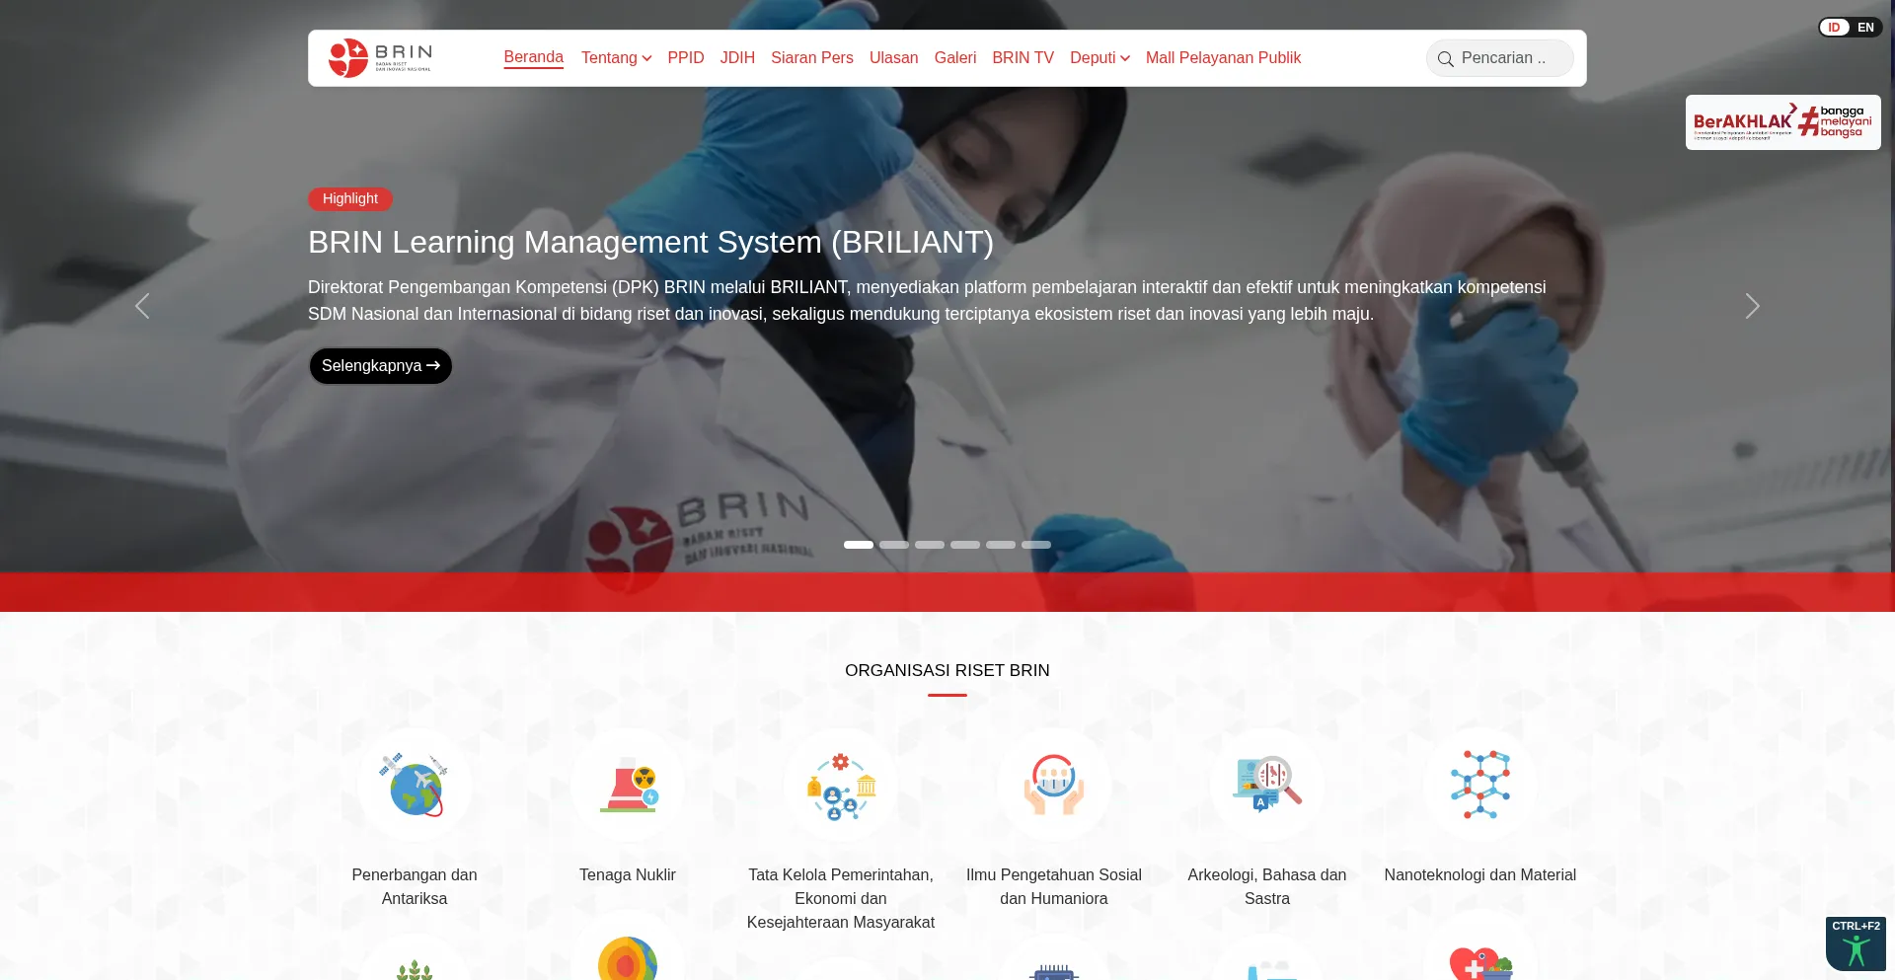
Task: Open the Tenaga Nuklir organization icon
Action: pos(628,786)
